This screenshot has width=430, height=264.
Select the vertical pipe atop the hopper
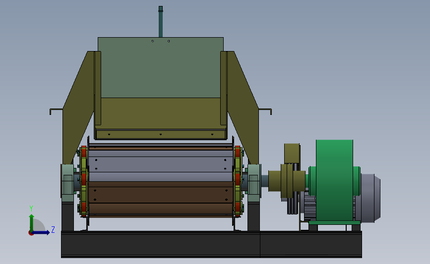point(161,22)
